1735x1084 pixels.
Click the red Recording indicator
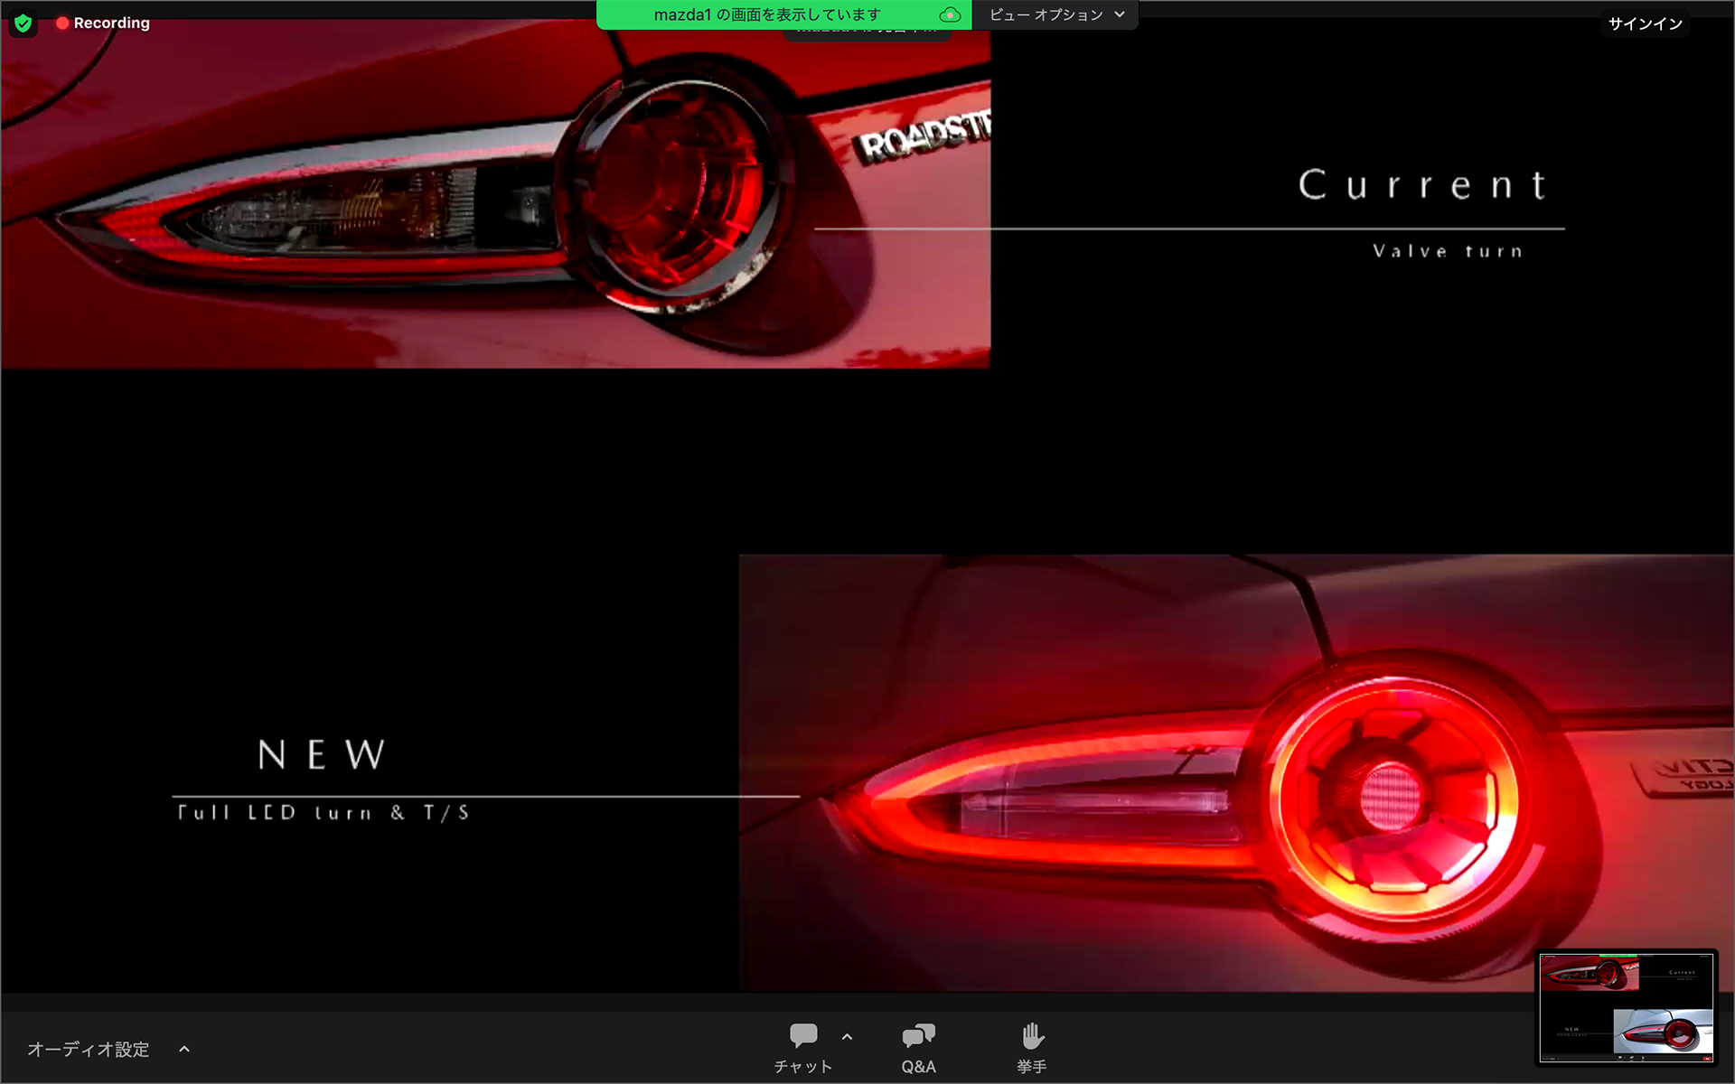pyautogui.click(x=102, y=23)
